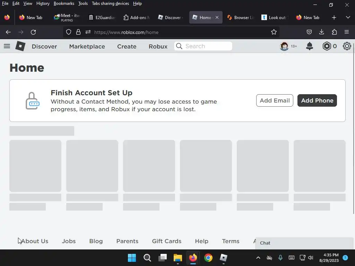Open the volume tray icon

311,258
